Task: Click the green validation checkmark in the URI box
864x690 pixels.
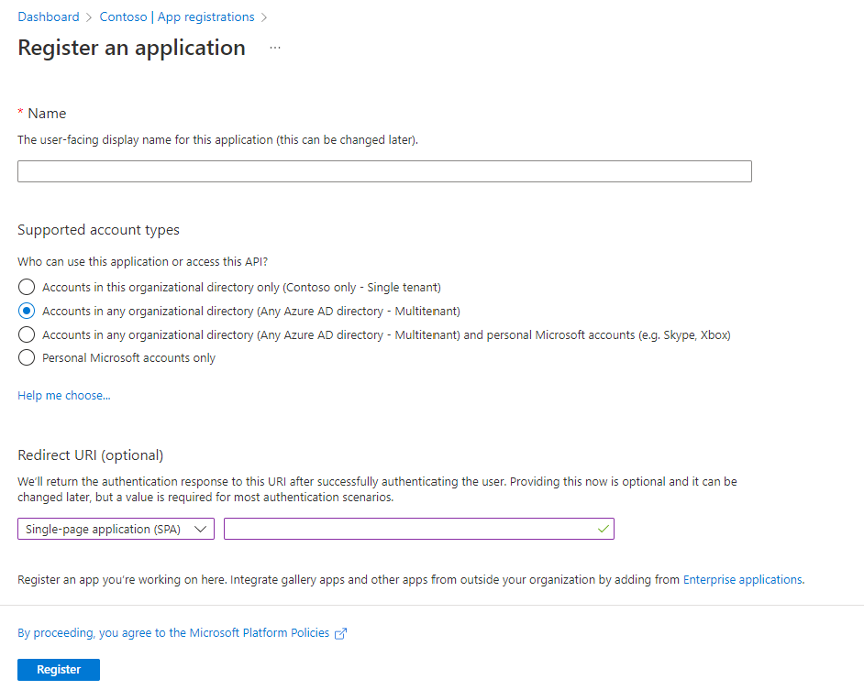Action: (x=603, y=529)
